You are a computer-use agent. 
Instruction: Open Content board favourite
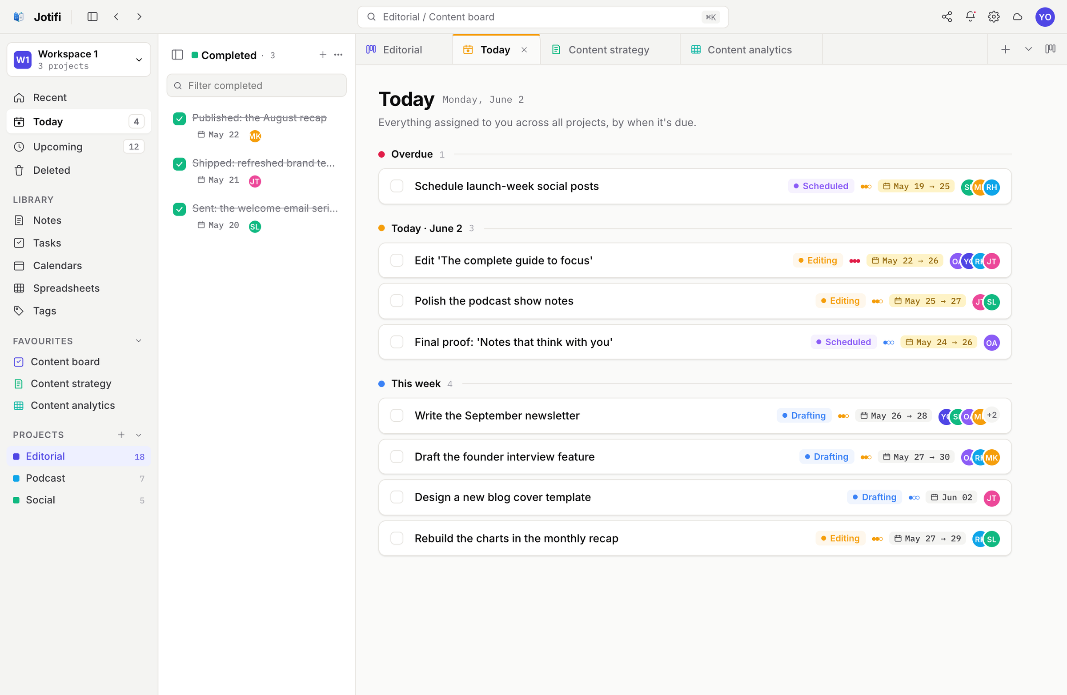(x=79, y=362)
